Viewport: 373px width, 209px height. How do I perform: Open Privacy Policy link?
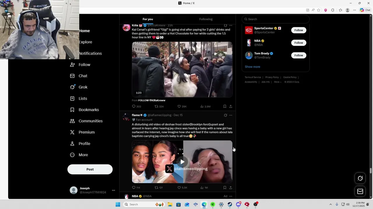(272, 77)
